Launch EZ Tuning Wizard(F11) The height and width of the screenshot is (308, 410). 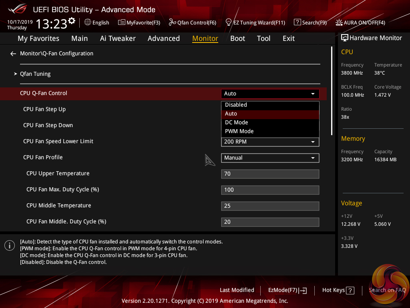pyautogui.click(x=255, y=22)
